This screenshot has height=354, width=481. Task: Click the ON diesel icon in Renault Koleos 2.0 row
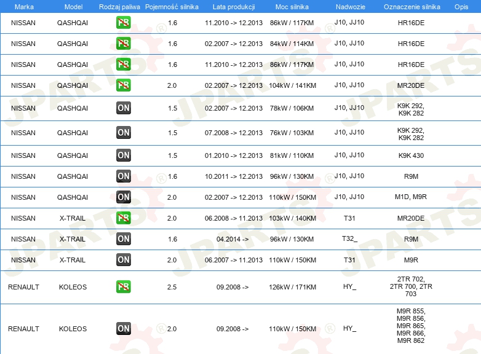pyautogui.click(x=123, y=329)
